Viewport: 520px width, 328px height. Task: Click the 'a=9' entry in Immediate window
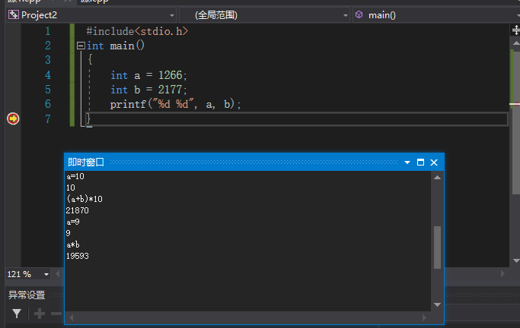click(x=73, y=222)
